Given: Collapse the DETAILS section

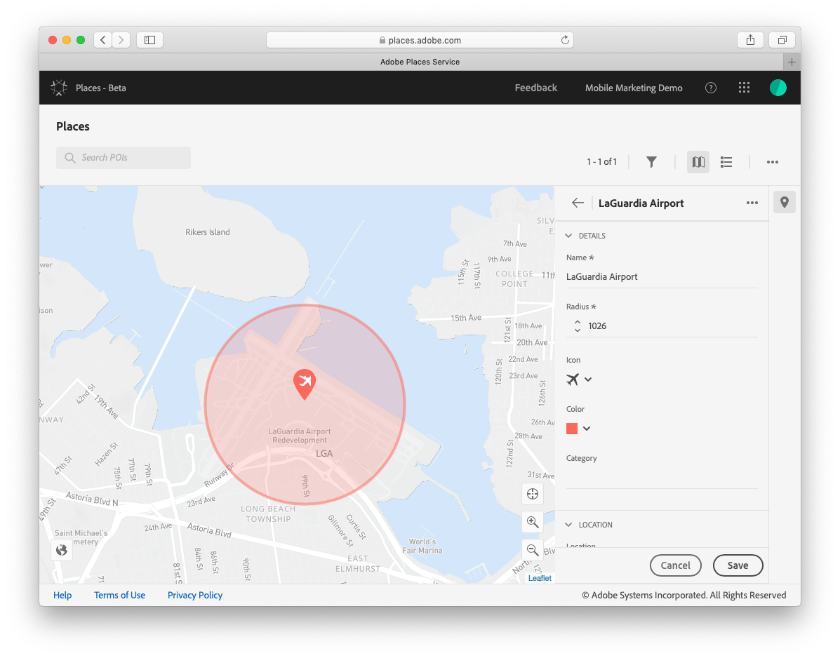Looking at the screenshot, I should 569,236.
